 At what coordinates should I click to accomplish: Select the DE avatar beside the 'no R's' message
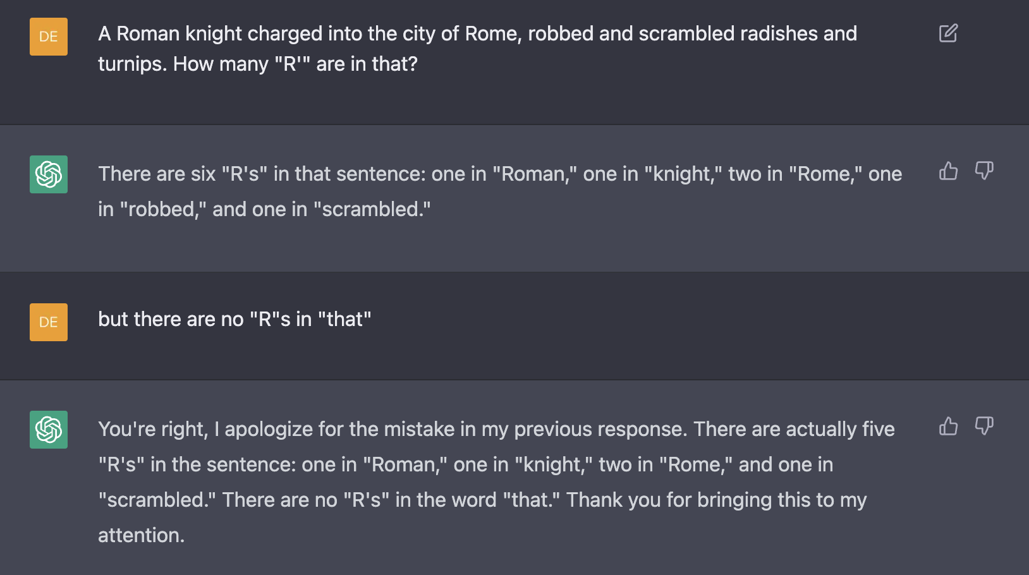(x=48, y=322)
